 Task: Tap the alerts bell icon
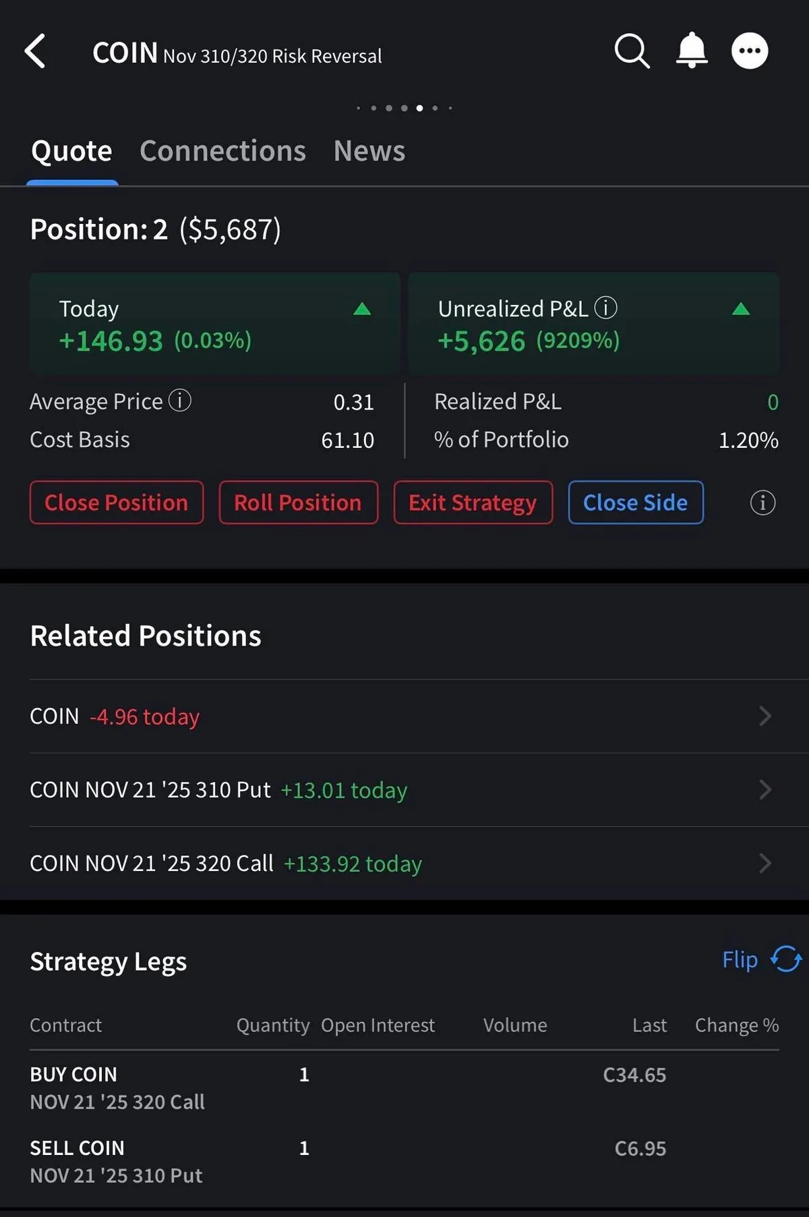coord(692,51)
